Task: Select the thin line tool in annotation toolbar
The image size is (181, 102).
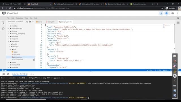Action: 175,80
